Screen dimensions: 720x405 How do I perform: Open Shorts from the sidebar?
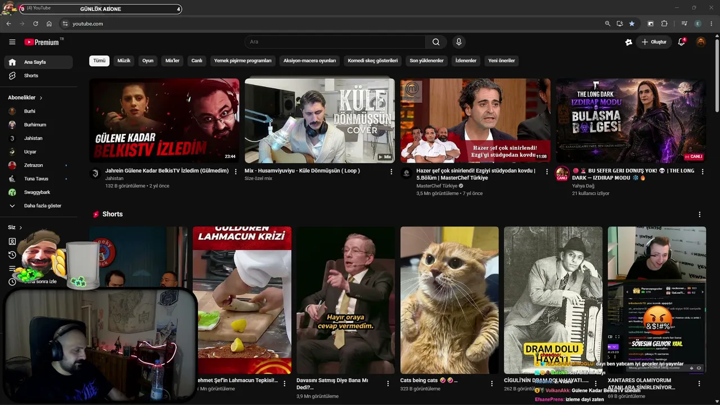38,75
